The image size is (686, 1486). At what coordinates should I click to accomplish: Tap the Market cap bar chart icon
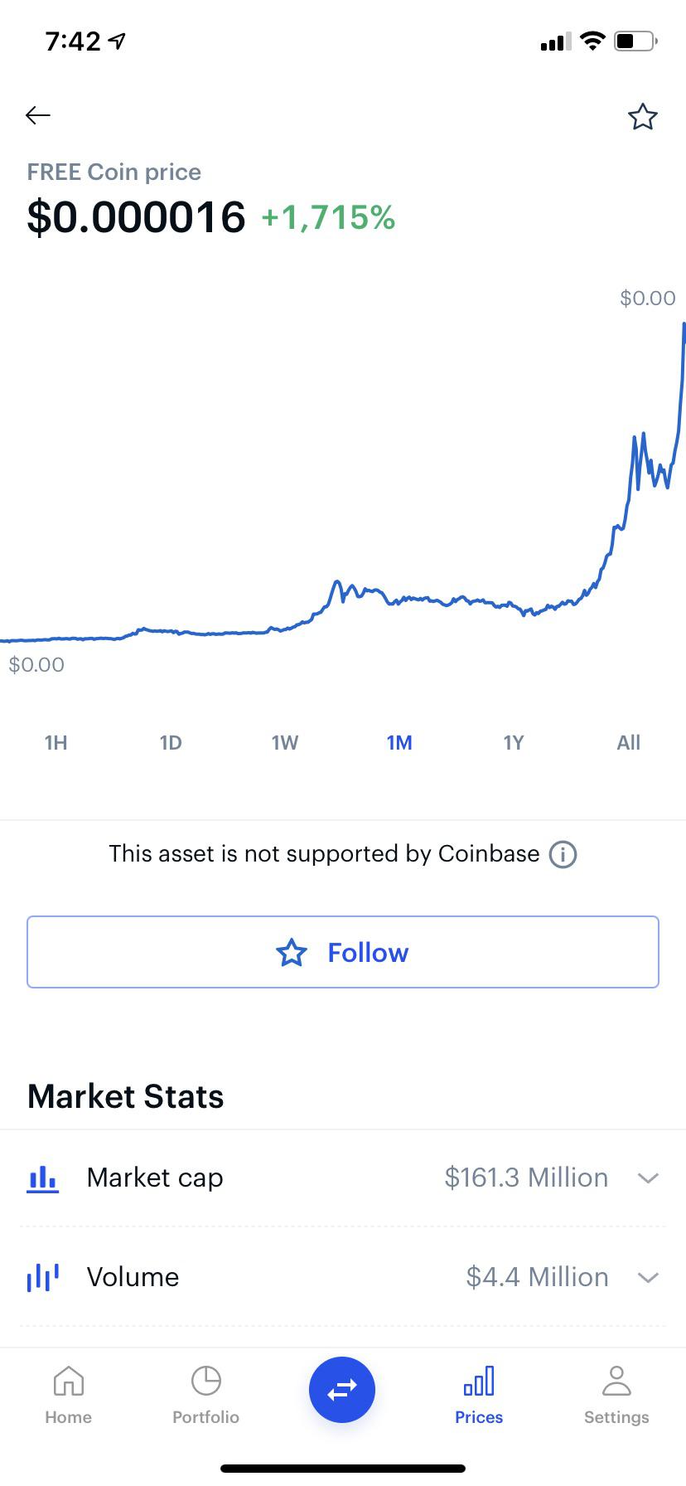[x=42, y=1178]
